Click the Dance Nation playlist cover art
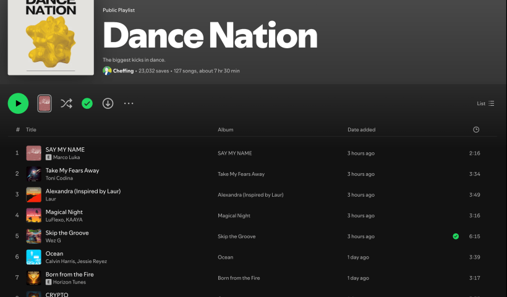Viewport: 507px width, 297px height. (x=51, y=37)
